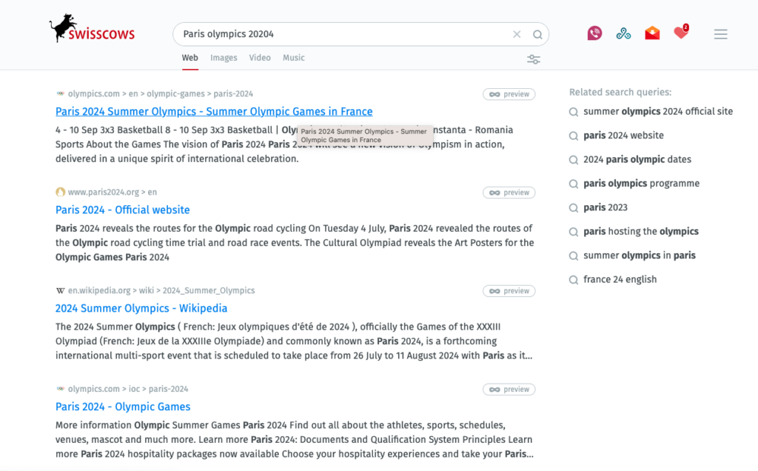This screenshot has width=758, height=471.
Task: Clear the search box with X icon
Action: tap(517, 34)
